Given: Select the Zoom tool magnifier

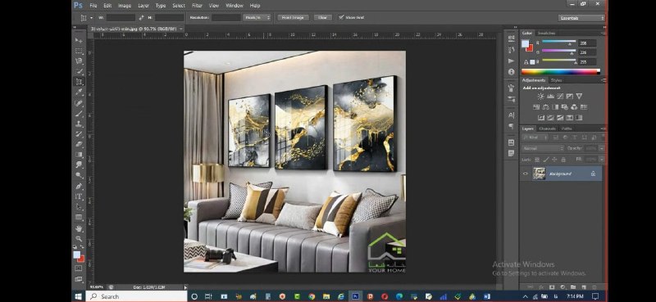Looking at the screenshot, I should click(x=79, y=238).
